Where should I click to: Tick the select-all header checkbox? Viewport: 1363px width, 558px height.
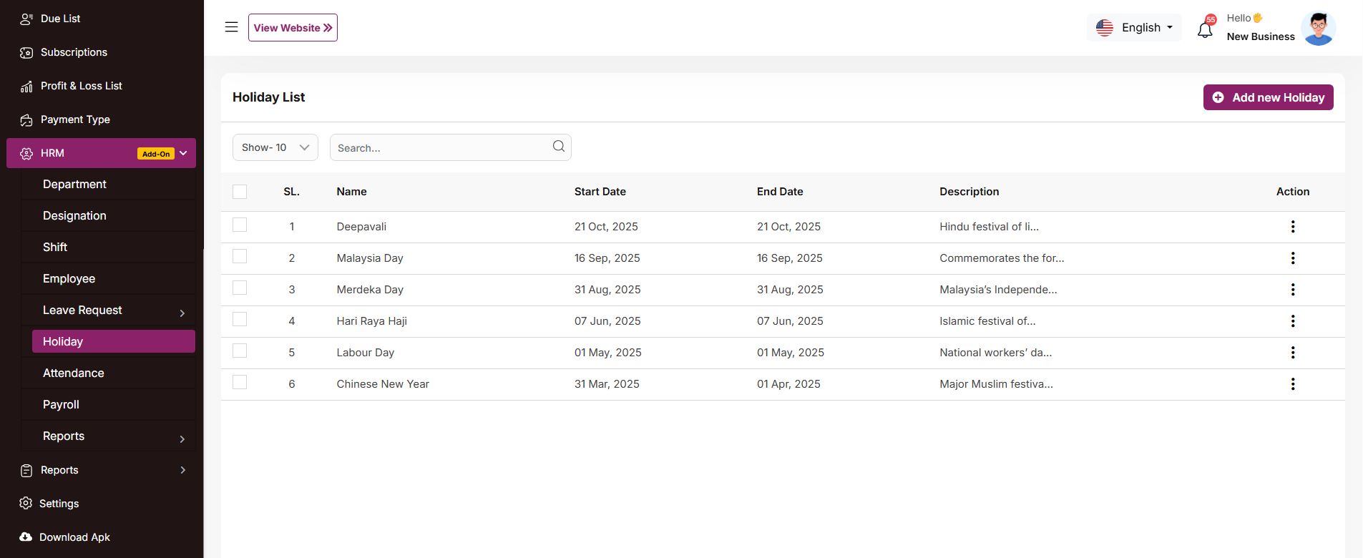click(240, 192)
